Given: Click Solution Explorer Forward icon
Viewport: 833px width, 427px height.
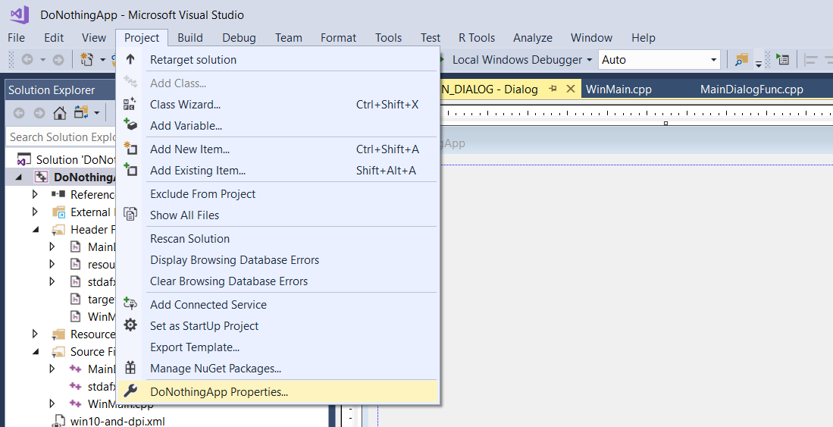Looking at the screenshot, I should 39,113.
